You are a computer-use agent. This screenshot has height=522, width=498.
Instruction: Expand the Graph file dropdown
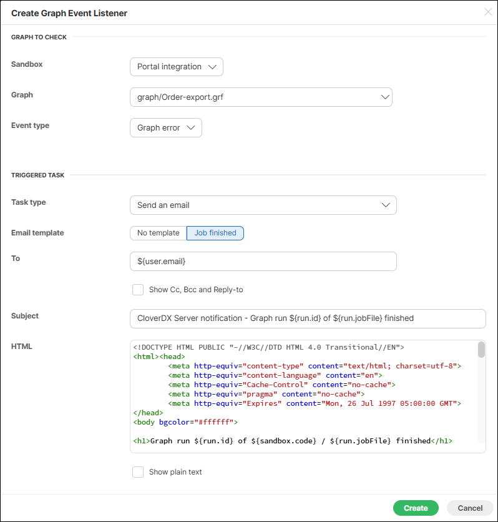[x=260, y=97]
